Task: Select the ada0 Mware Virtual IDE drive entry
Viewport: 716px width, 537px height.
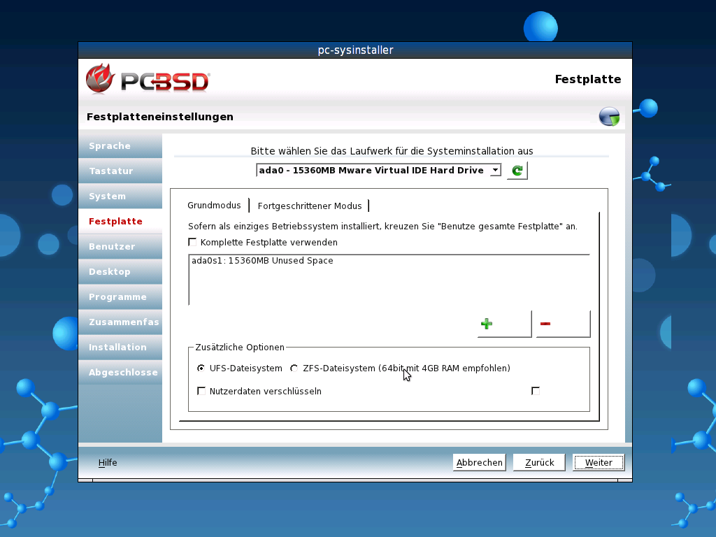Action: [x=371, y=170]
